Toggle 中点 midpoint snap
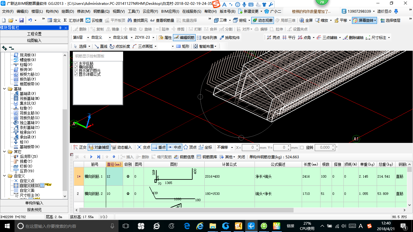The height and width of the screenshot is (232, 413). tap(174, 147)
